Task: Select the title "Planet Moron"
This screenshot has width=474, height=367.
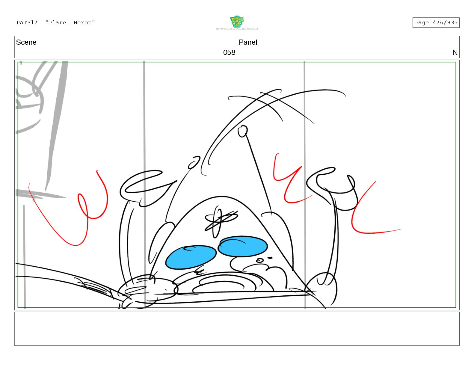Action: [70, 22]
